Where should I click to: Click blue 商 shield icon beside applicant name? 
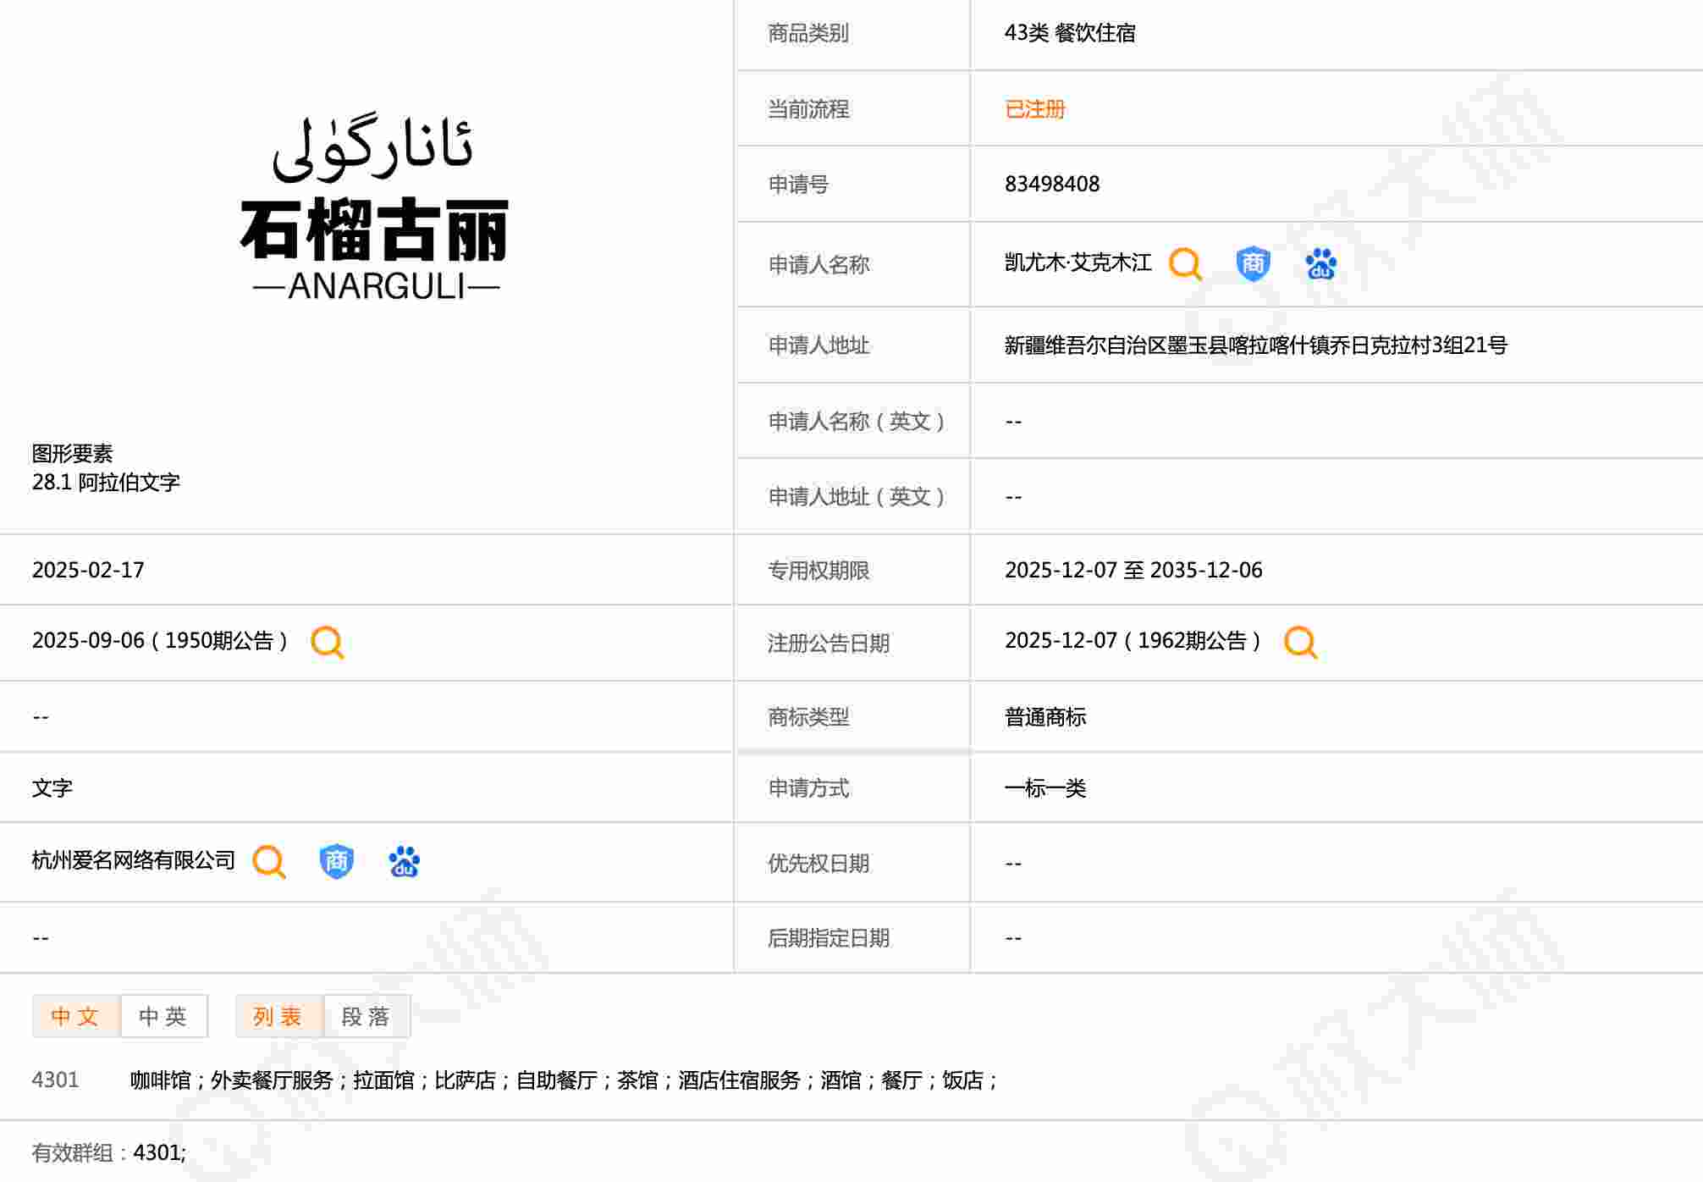pos(1252,264)
